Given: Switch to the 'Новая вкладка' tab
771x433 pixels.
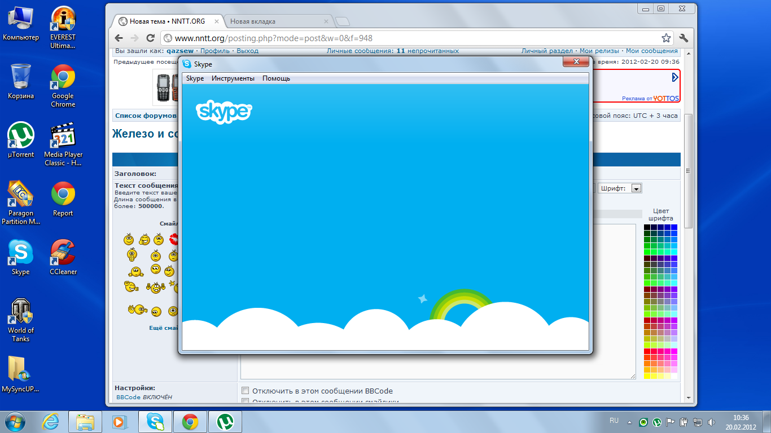Looking at the screenshot, I should click(277, 21).
